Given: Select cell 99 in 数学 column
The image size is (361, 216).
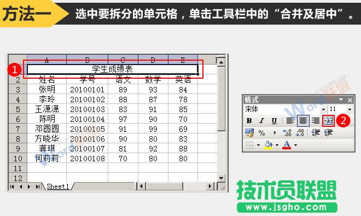Looking at the screenshot, I should point(153,129).
